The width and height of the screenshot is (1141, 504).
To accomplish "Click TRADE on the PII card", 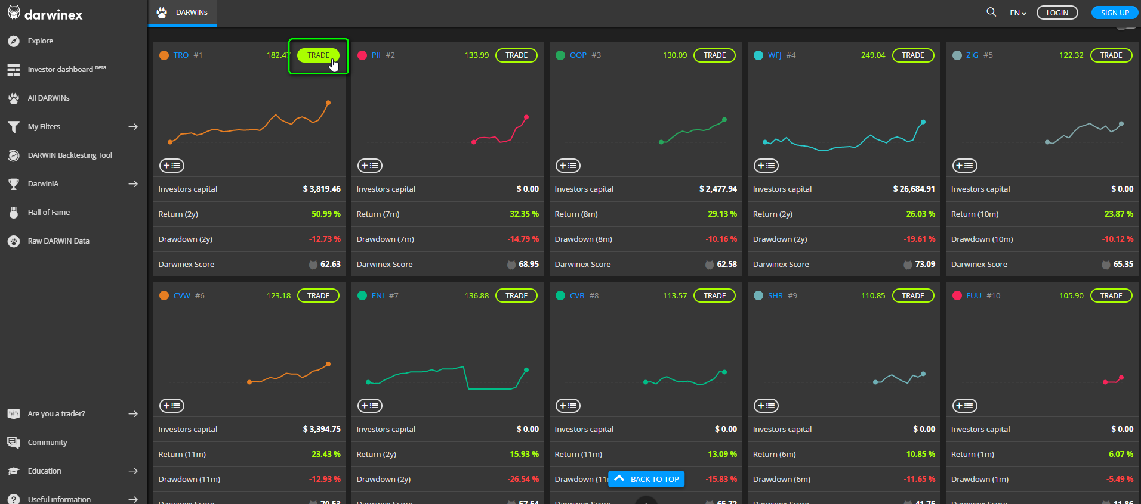I will 516,55.
